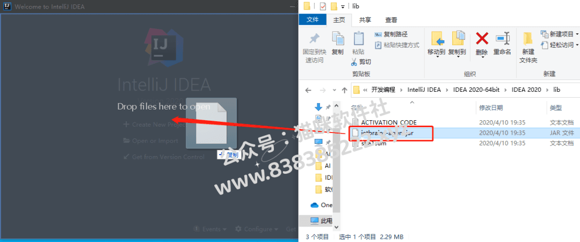This screenshot has height=242, width=580.
Task: Switch to the Share (共享) ribbon tab
Action: 365,20
